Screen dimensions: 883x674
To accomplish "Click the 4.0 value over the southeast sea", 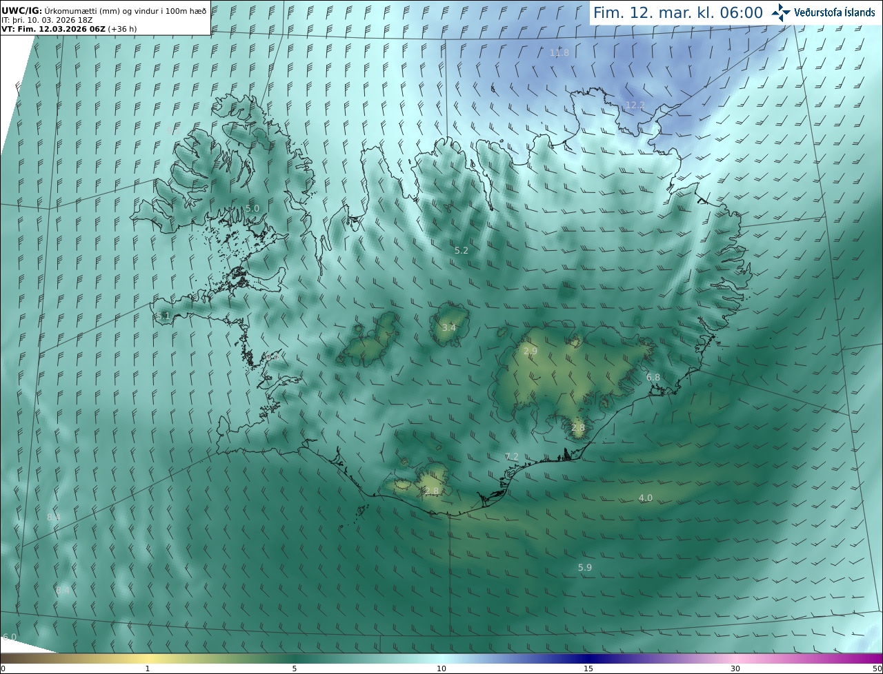I will coord(646,498).
